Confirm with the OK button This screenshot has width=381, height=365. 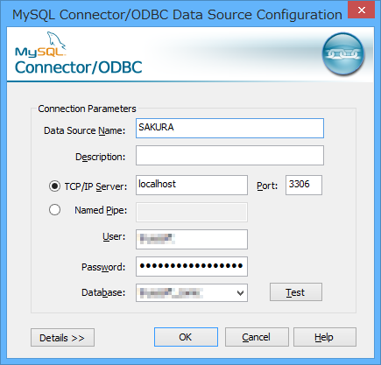[x=186, y=337]
